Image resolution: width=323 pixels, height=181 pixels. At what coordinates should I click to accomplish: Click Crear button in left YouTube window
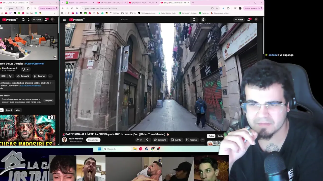click(37, 20)
